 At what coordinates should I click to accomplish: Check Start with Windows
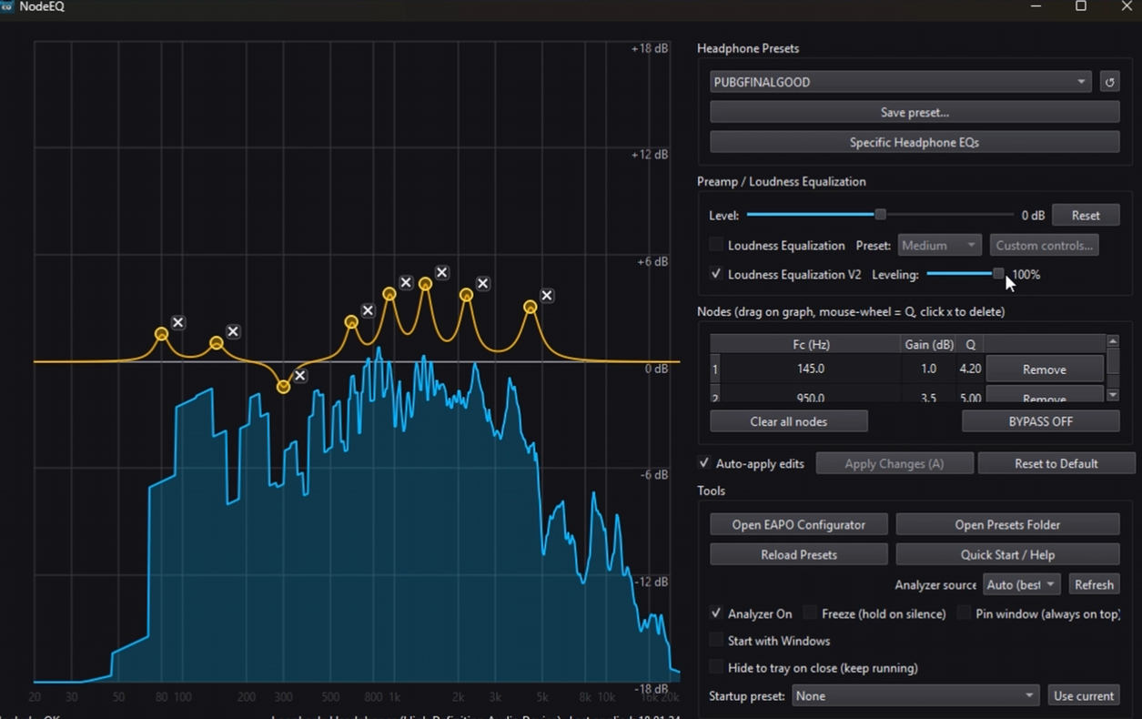pos(716,641)
